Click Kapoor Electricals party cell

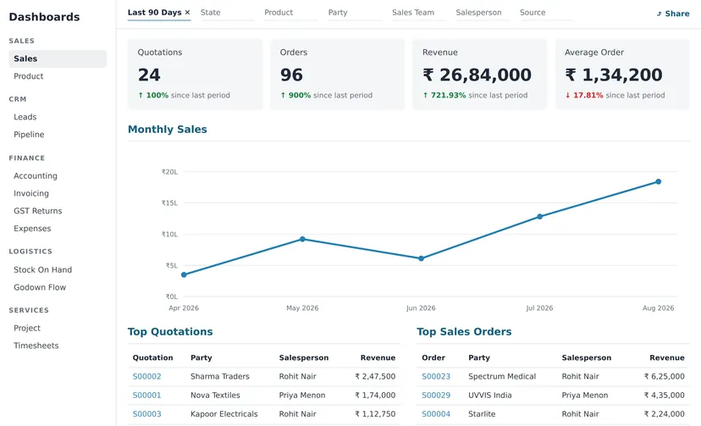tap(224, 414)
